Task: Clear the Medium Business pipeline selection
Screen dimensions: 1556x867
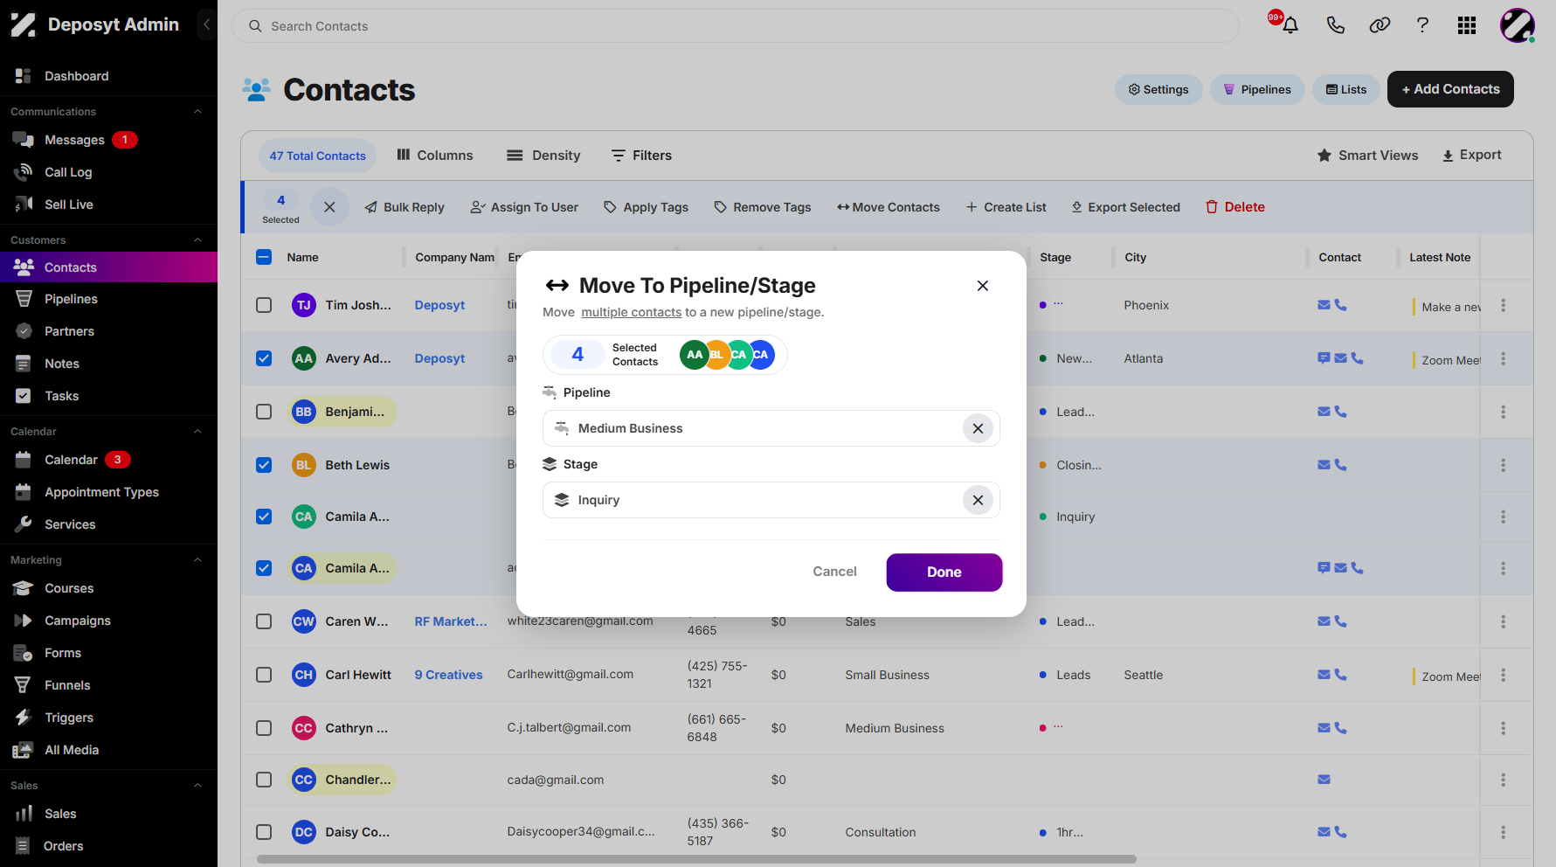Action: [x=978, y=428]
